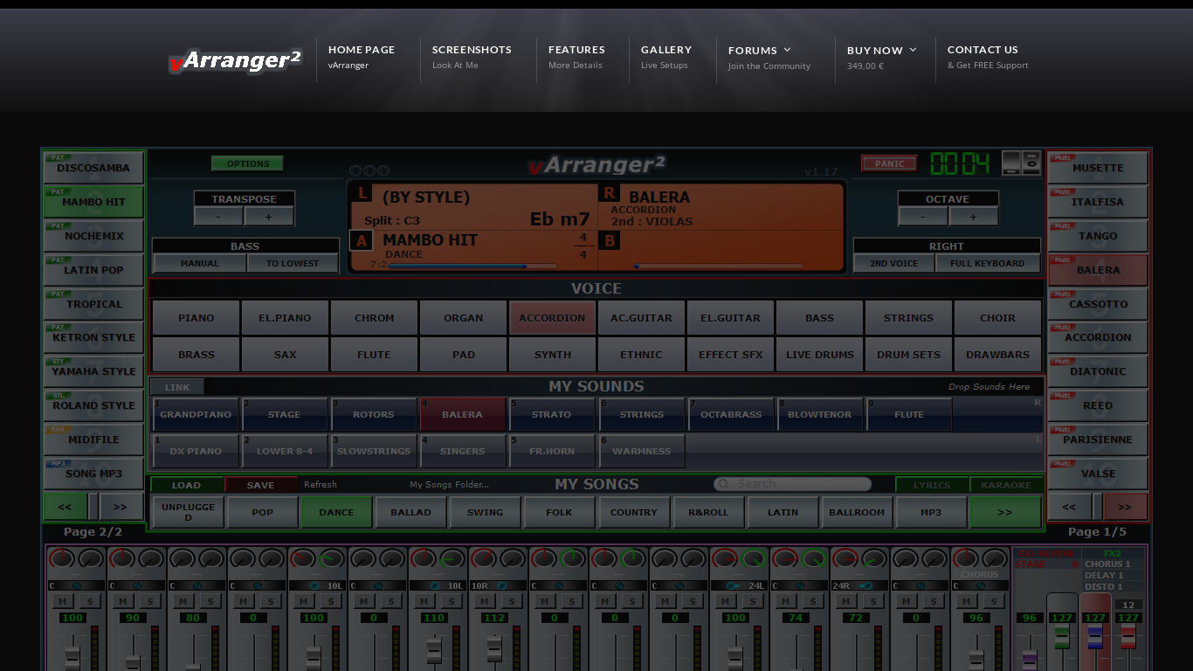Image resolution: width=1193 pixels, height=671 pixels.
Task: Select the DISCOSAMBA style pad
Action: point(93,168)
